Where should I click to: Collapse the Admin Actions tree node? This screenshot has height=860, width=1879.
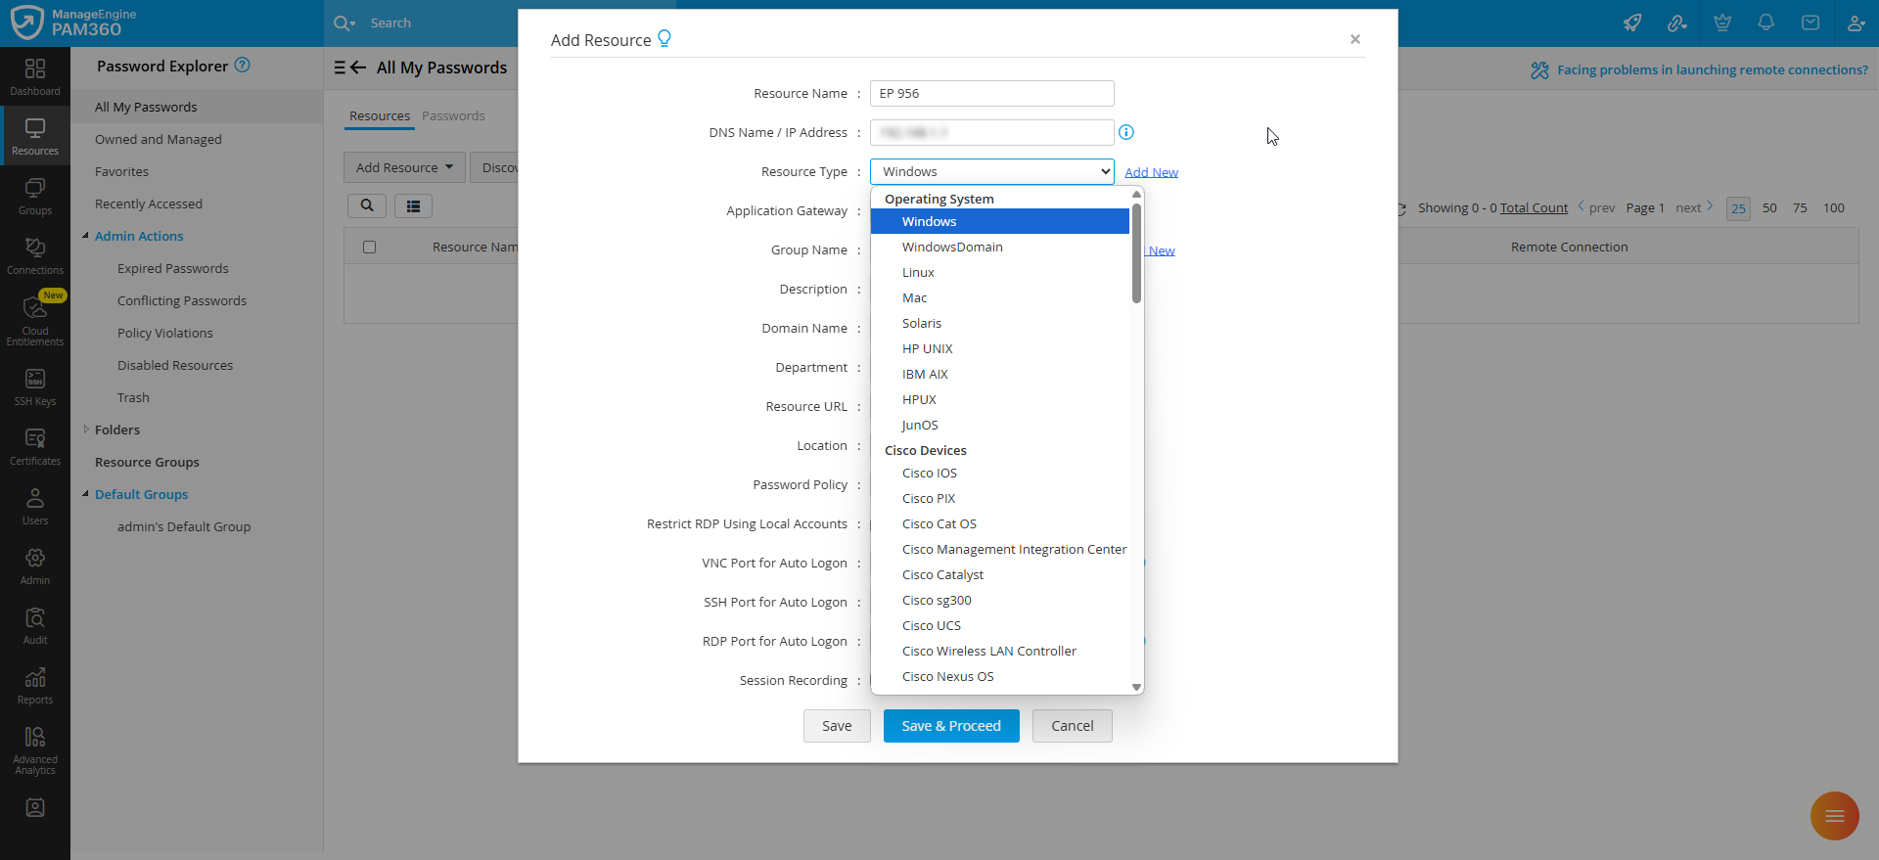[x=86, y=236]
